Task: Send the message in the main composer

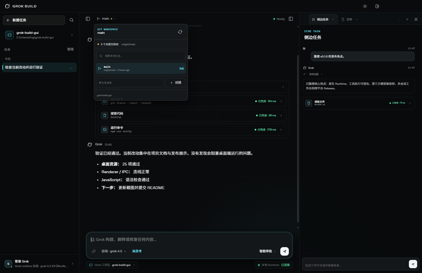Action: (x=285, y=251)
